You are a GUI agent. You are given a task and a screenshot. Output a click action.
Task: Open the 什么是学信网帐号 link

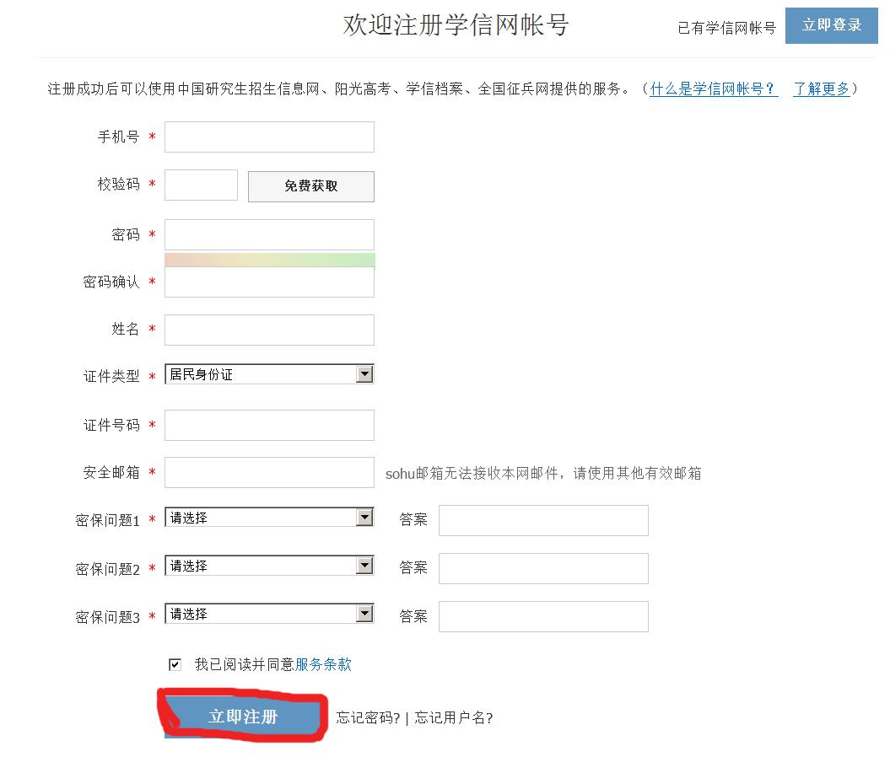pyautogui.click(x=714, y=89)
